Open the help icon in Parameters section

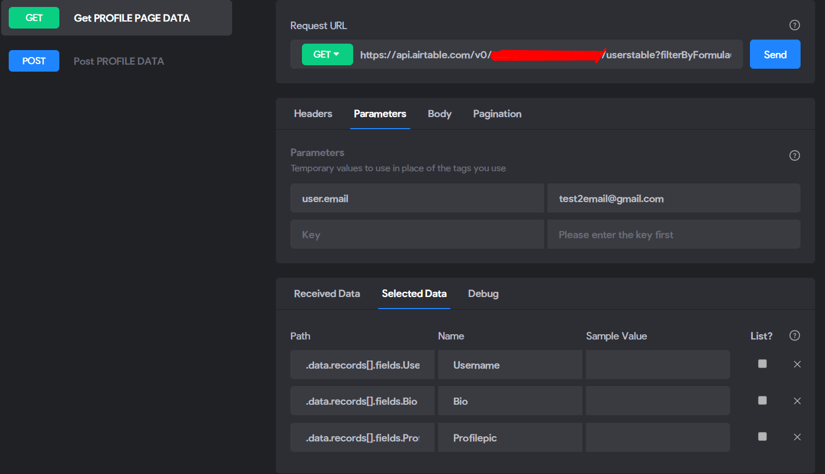pos(794,155)
